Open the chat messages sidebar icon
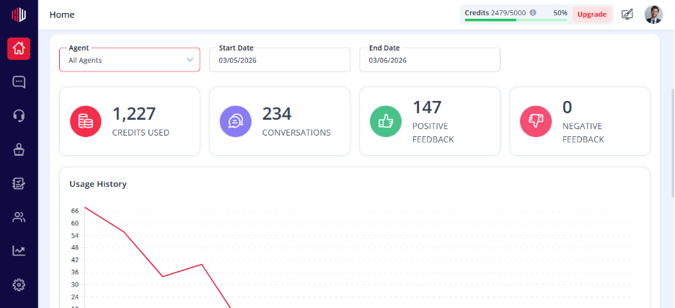Screen dimensions: 675x308 pyautogui.click(x=19, y=82)
